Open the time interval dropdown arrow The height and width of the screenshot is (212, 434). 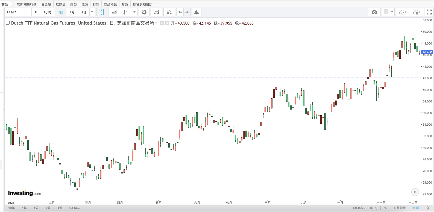tap(92, 12)
